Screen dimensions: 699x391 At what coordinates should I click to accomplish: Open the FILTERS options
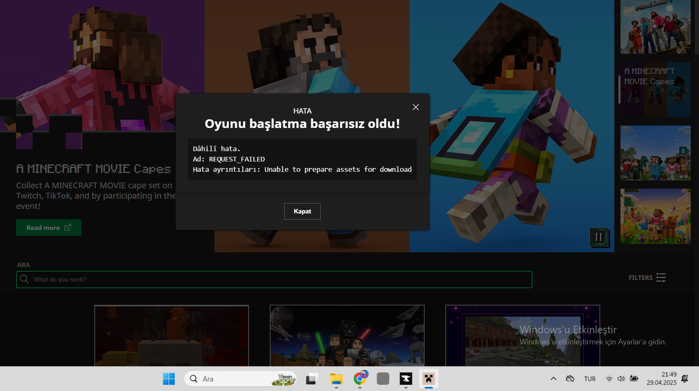click(647, 278)
